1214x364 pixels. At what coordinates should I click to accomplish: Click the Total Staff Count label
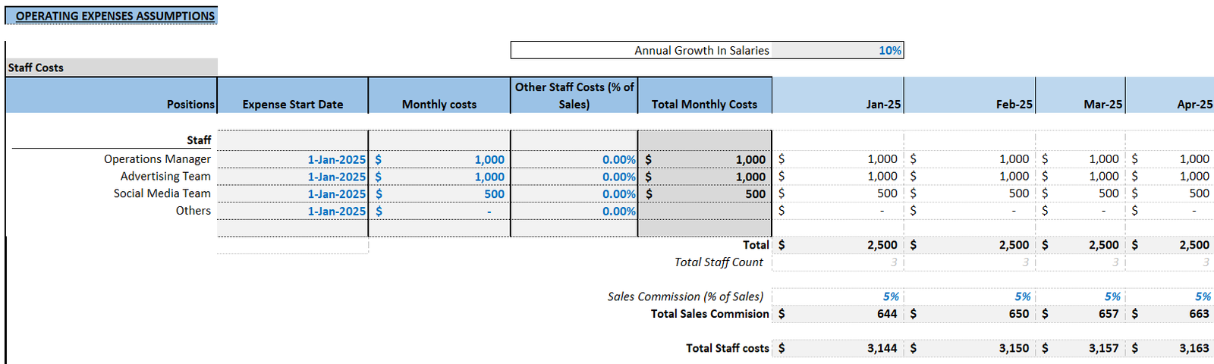(x=718, y=262)
